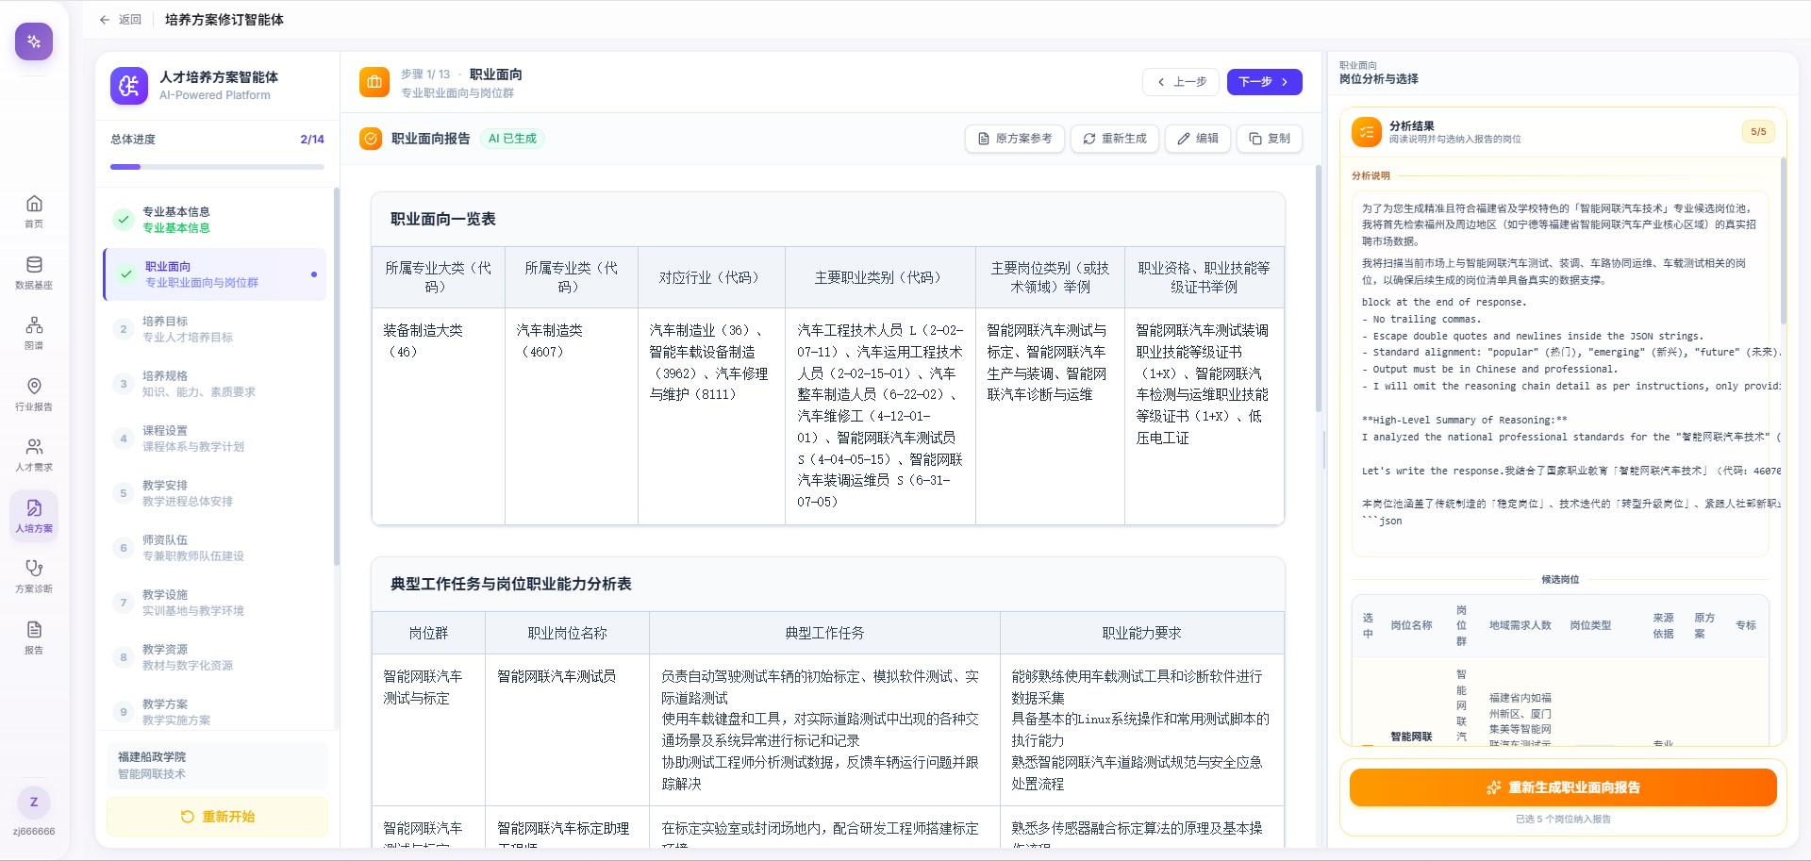Select step 8 教学资源
Viewport: 1811px width, 861px height.
pyautogui.click(x=215, y=657)
